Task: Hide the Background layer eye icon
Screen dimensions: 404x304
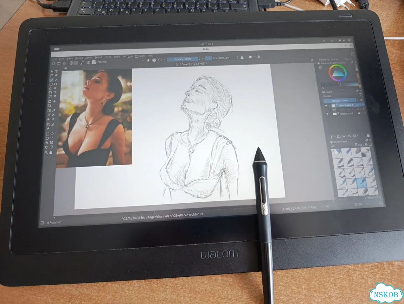Action: point(327,114)
